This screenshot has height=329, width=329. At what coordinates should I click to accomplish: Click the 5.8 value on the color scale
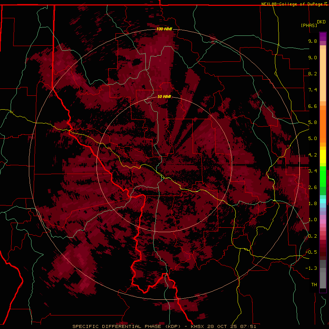[x=313, y=122]
